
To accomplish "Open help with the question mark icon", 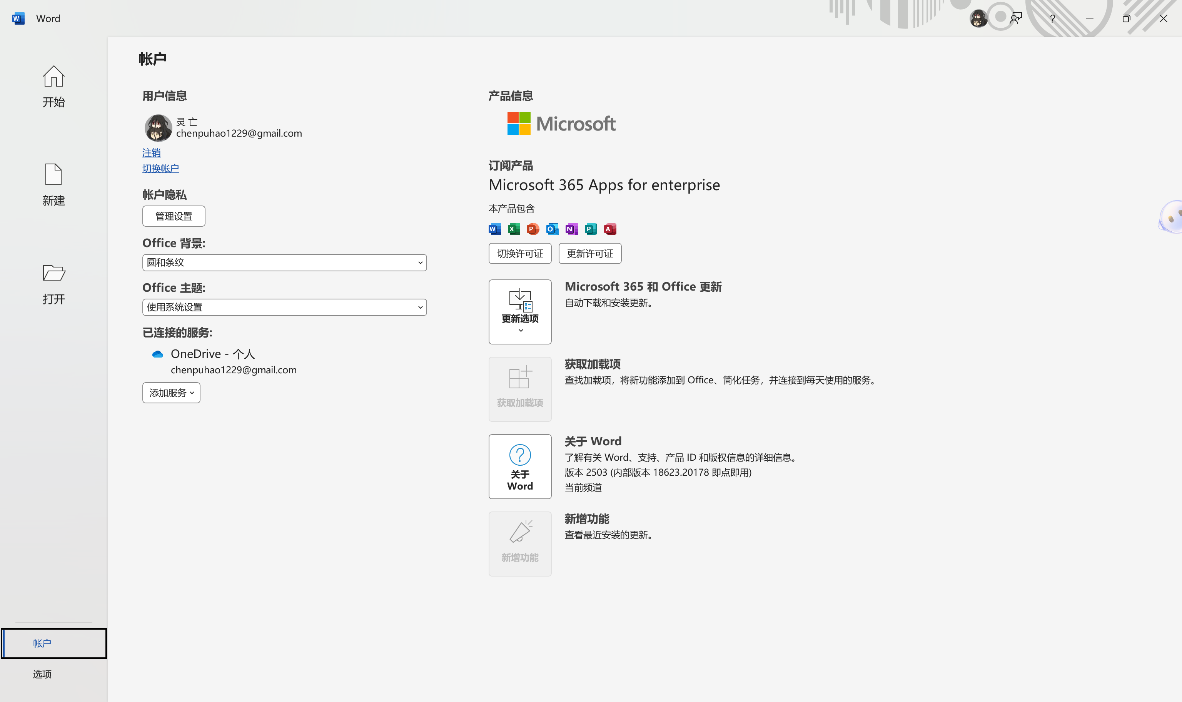I will (x=1052, y=18).
